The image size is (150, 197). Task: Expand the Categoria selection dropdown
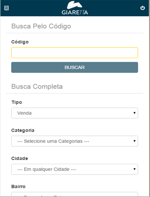click(75, 141)
